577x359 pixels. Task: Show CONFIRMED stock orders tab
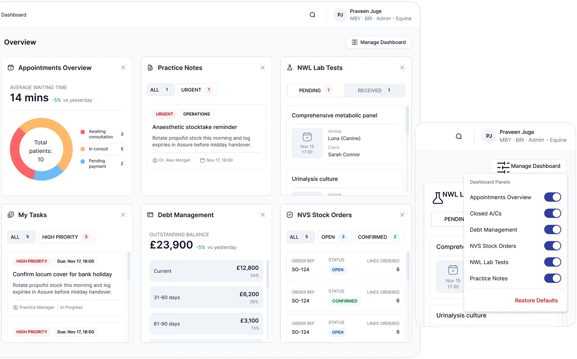[378, 237]
